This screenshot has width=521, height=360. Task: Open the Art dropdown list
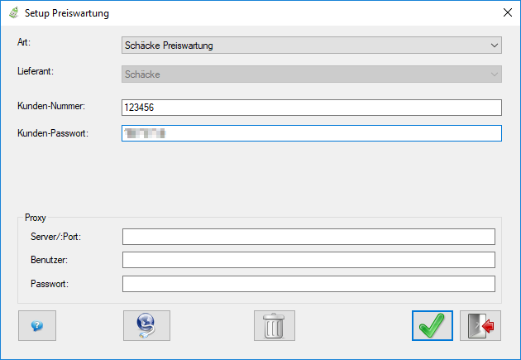click(x=311, y=46)
